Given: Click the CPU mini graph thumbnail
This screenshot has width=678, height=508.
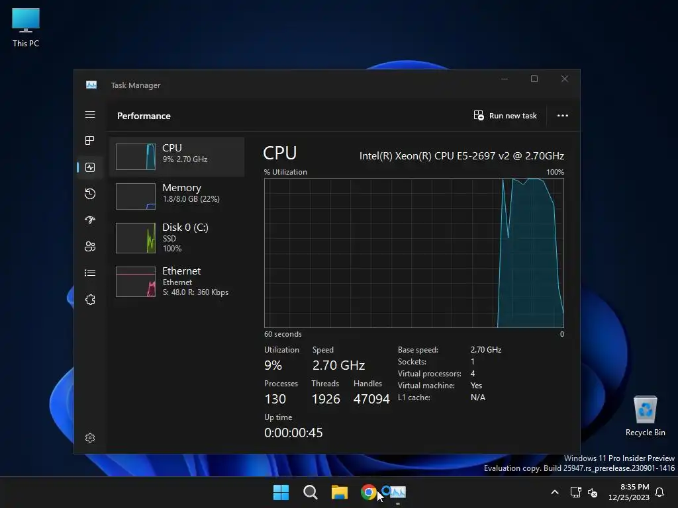Looking at the screenshot, I should [x=136, y=156].
